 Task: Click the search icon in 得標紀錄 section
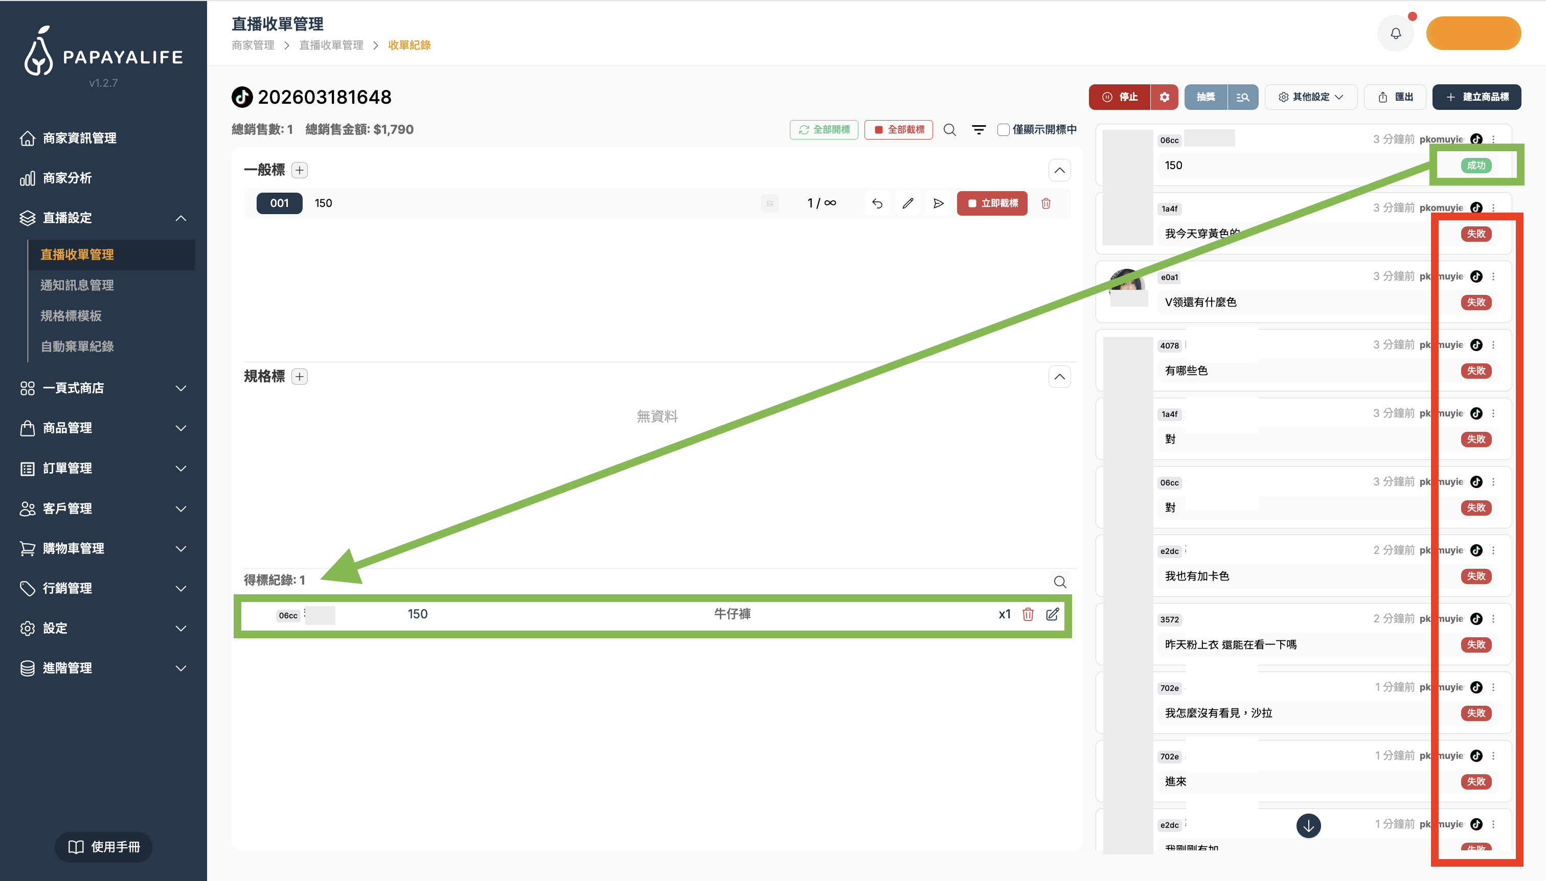click(x=1059, y=582)
